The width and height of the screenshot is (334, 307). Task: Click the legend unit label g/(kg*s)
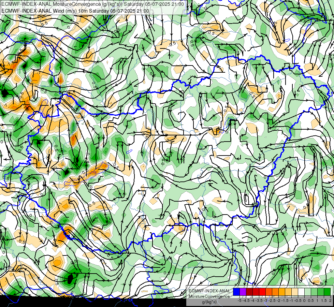(209, 302)
